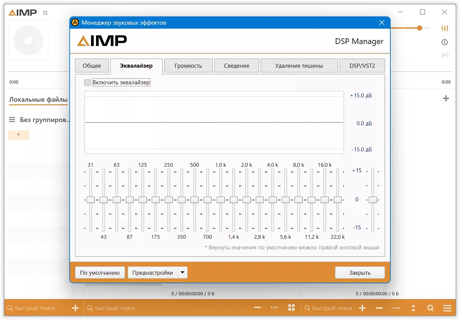This screenshot has height=320, width=460.
Task: Toggle the grid view icon in bottom bar
Action: (291, 308)
